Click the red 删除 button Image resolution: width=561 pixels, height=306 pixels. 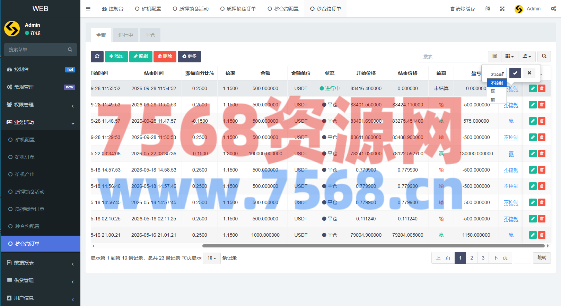tap(165, 56)
